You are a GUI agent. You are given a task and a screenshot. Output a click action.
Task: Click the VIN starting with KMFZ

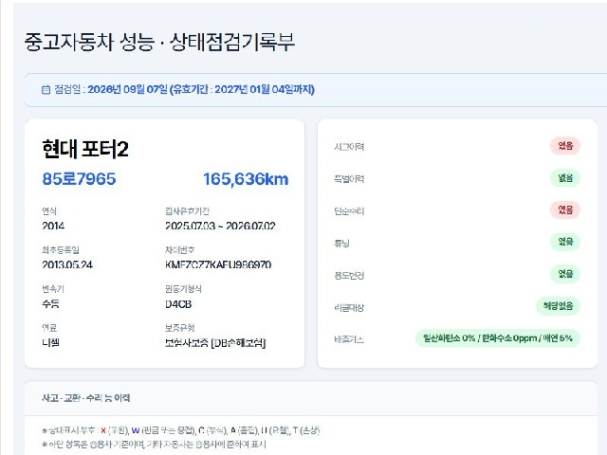(x=218, y=264)
